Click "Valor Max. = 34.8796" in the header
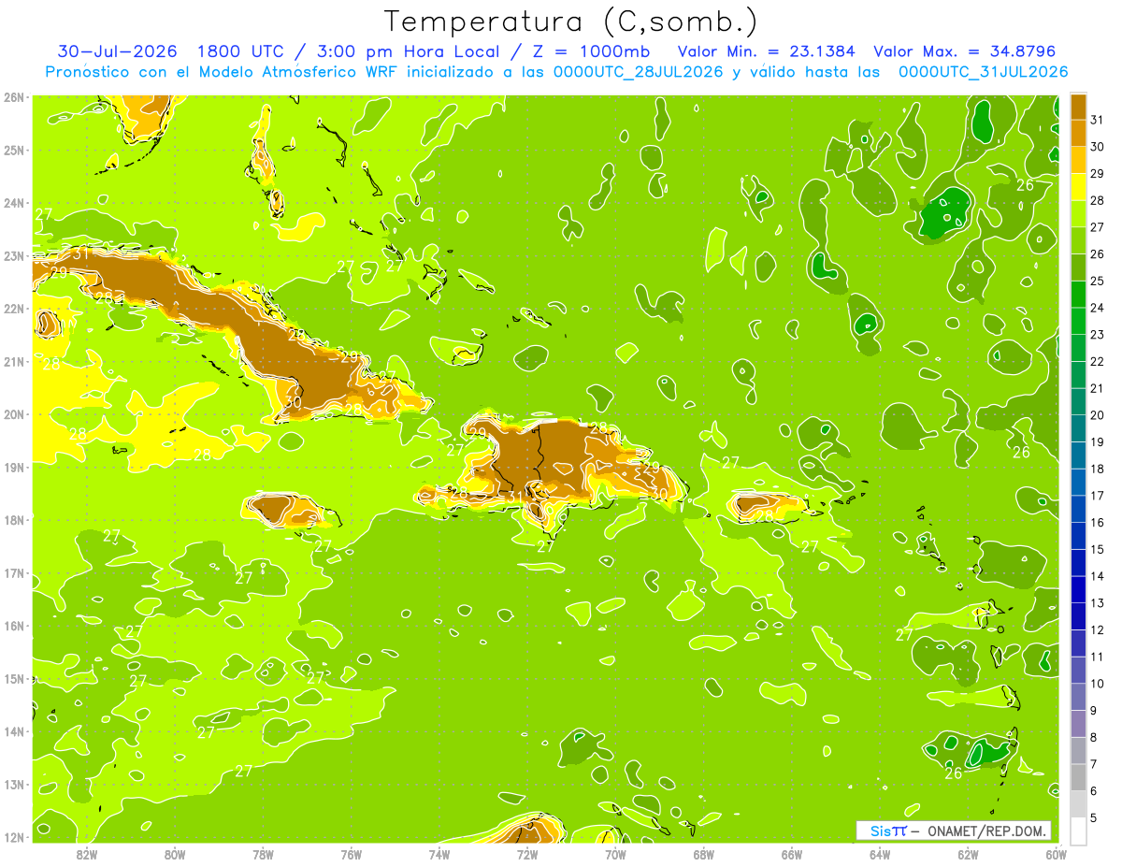This screenshot has width=1122, height=867. 964,51
